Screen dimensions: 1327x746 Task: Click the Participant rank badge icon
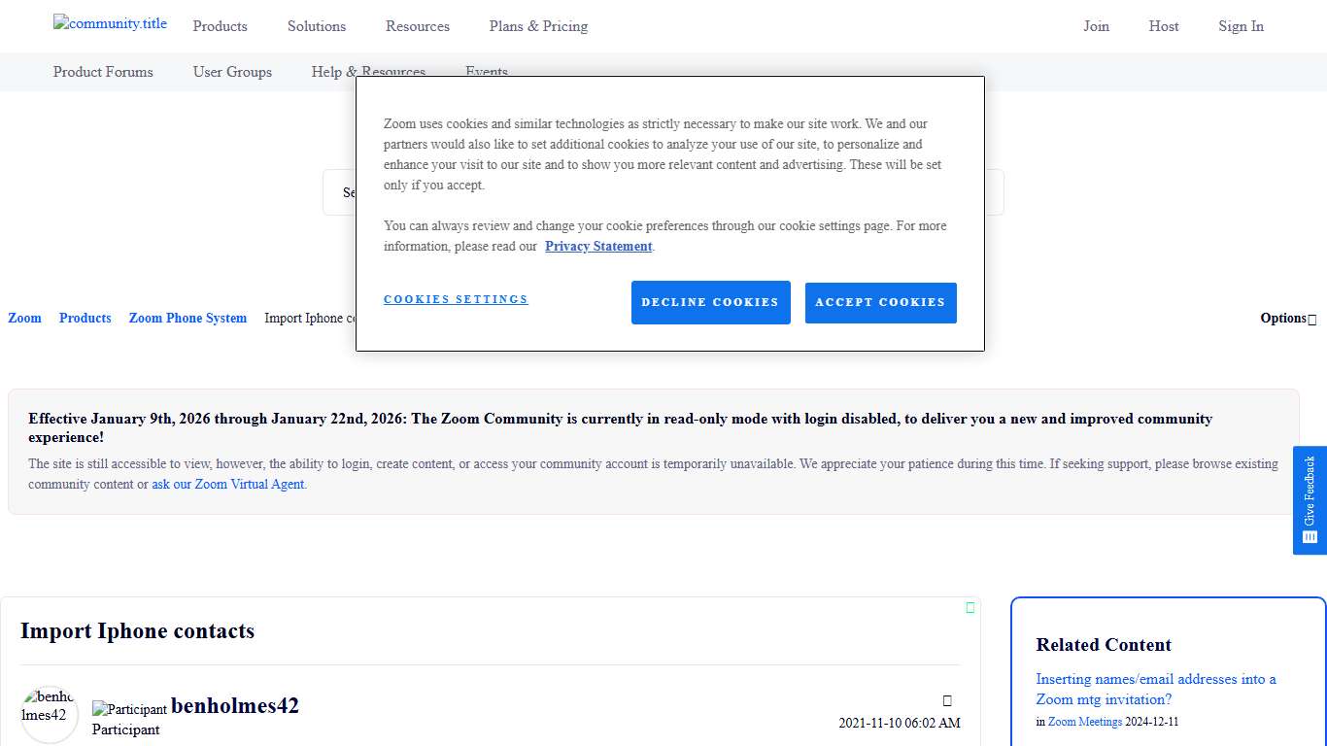pyautogui.click(x=129, y=709)
